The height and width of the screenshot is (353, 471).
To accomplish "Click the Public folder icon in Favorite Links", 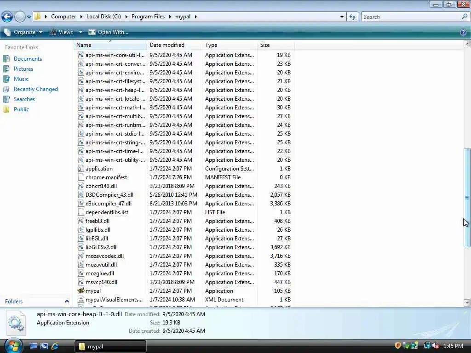I will point(6,109).
